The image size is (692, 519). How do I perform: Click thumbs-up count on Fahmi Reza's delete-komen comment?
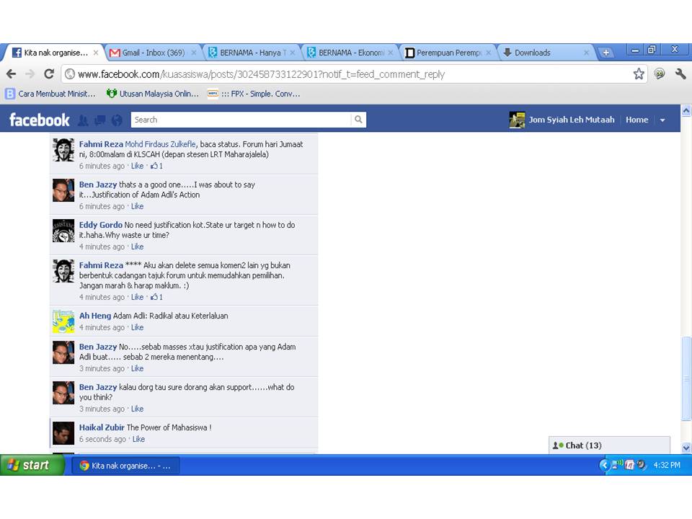[x=156, y=297]
